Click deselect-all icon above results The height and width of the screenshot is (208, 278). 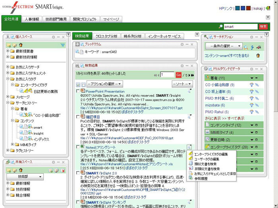pos(83,85)
